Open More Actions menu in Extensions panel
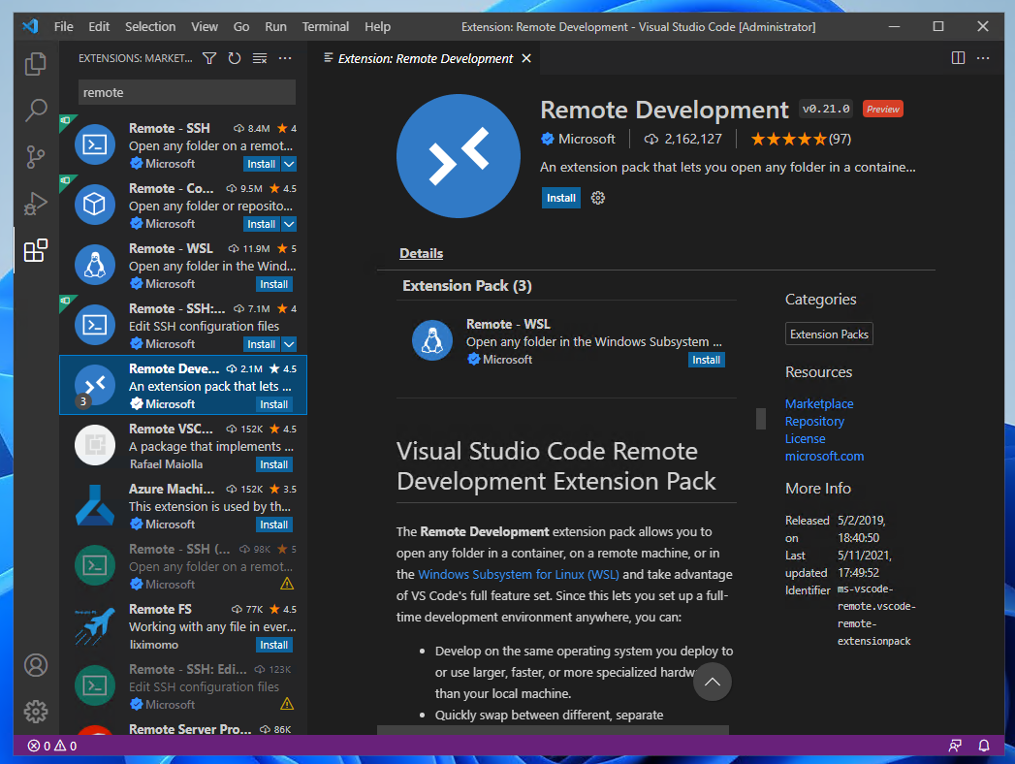 click(x=284, y=58)
